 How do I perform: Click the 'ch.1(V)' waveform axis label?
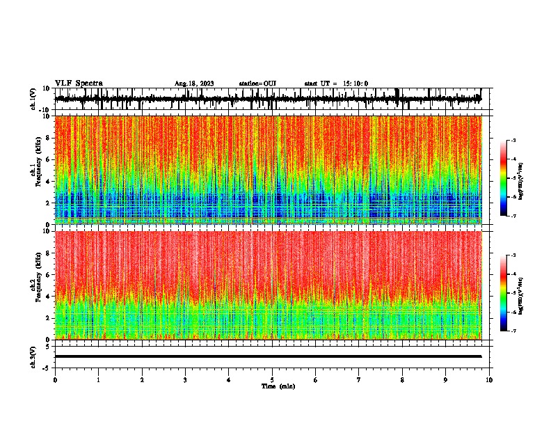pos(33,99)
